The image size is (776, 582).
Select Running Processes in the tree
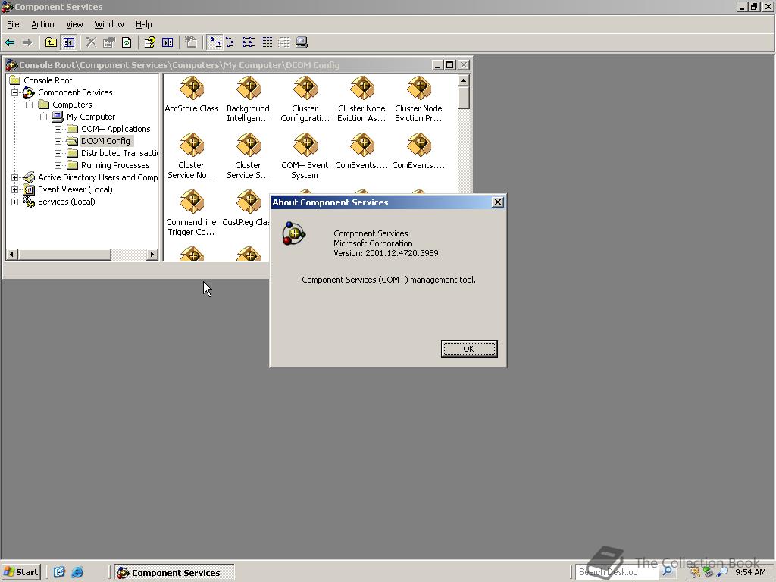(115, 165)
